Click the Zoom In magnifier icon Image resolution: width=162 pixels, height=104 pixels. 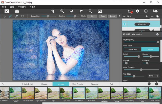[x=62, y=11]
